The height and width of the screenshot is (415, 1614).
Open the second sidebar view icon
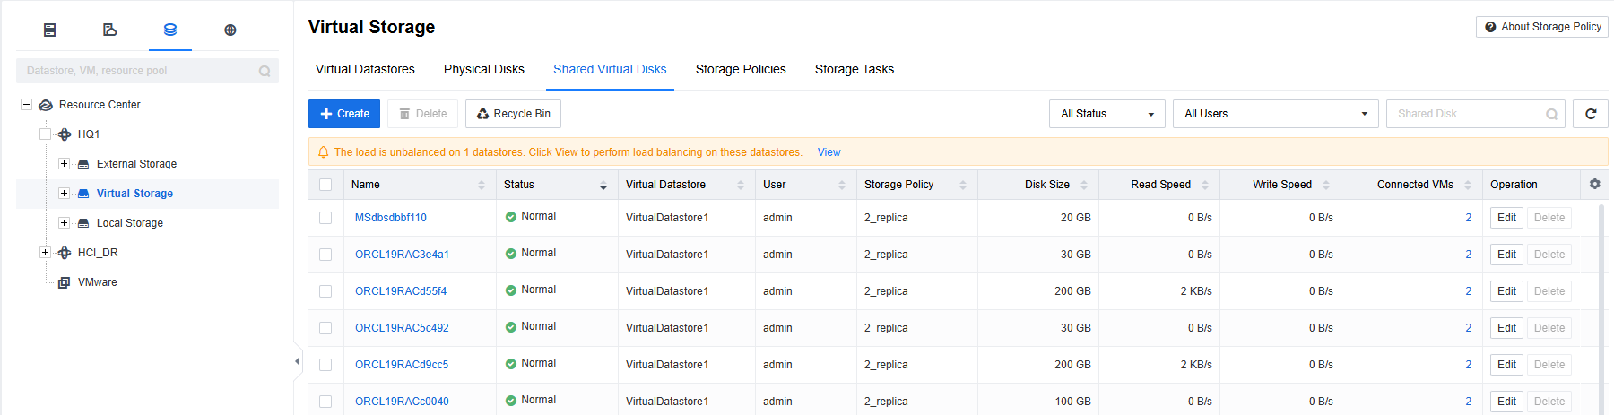tap(110, 30)
